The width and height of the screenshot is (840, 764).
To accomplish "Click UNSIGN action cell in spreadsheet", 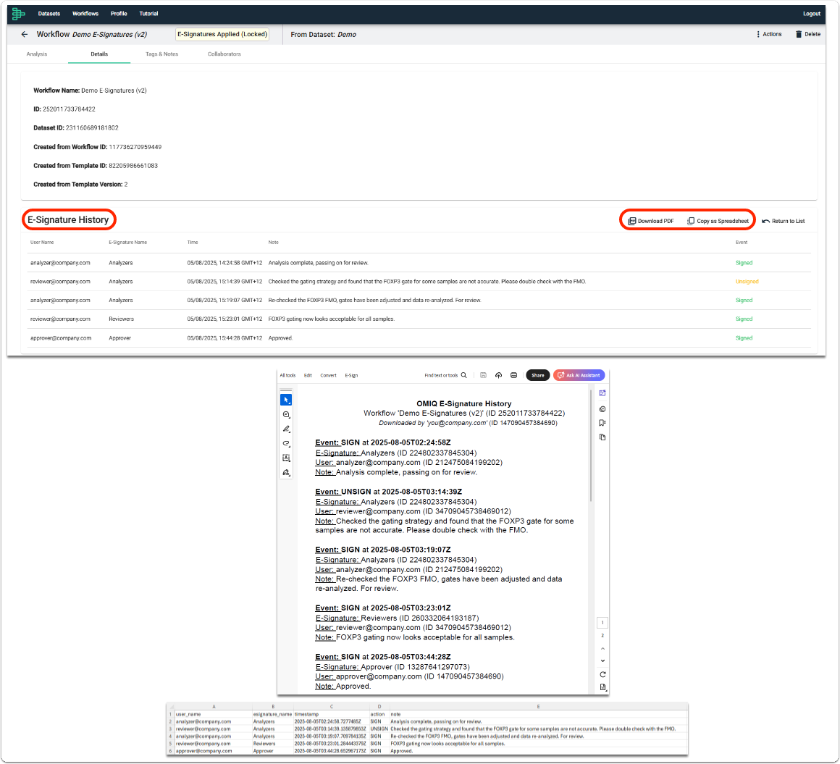I will coord(379,729).
